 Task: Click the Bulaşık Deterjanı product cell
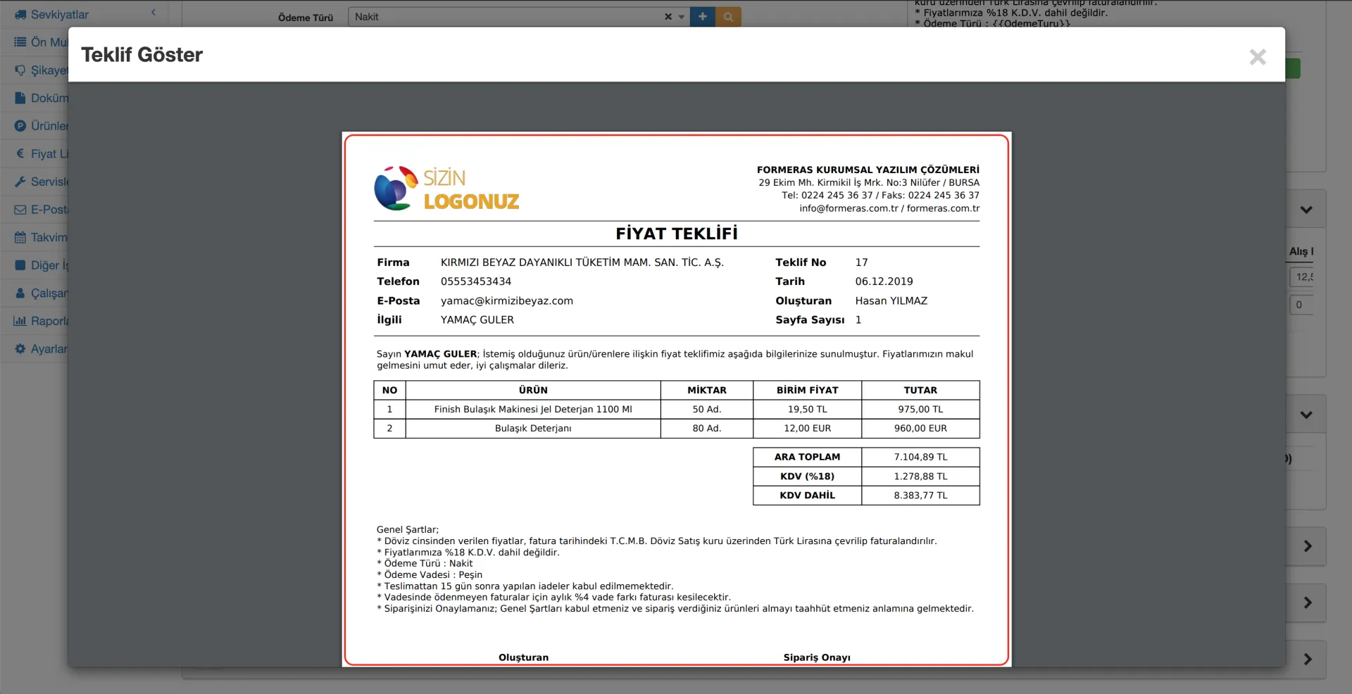[533, 429]
